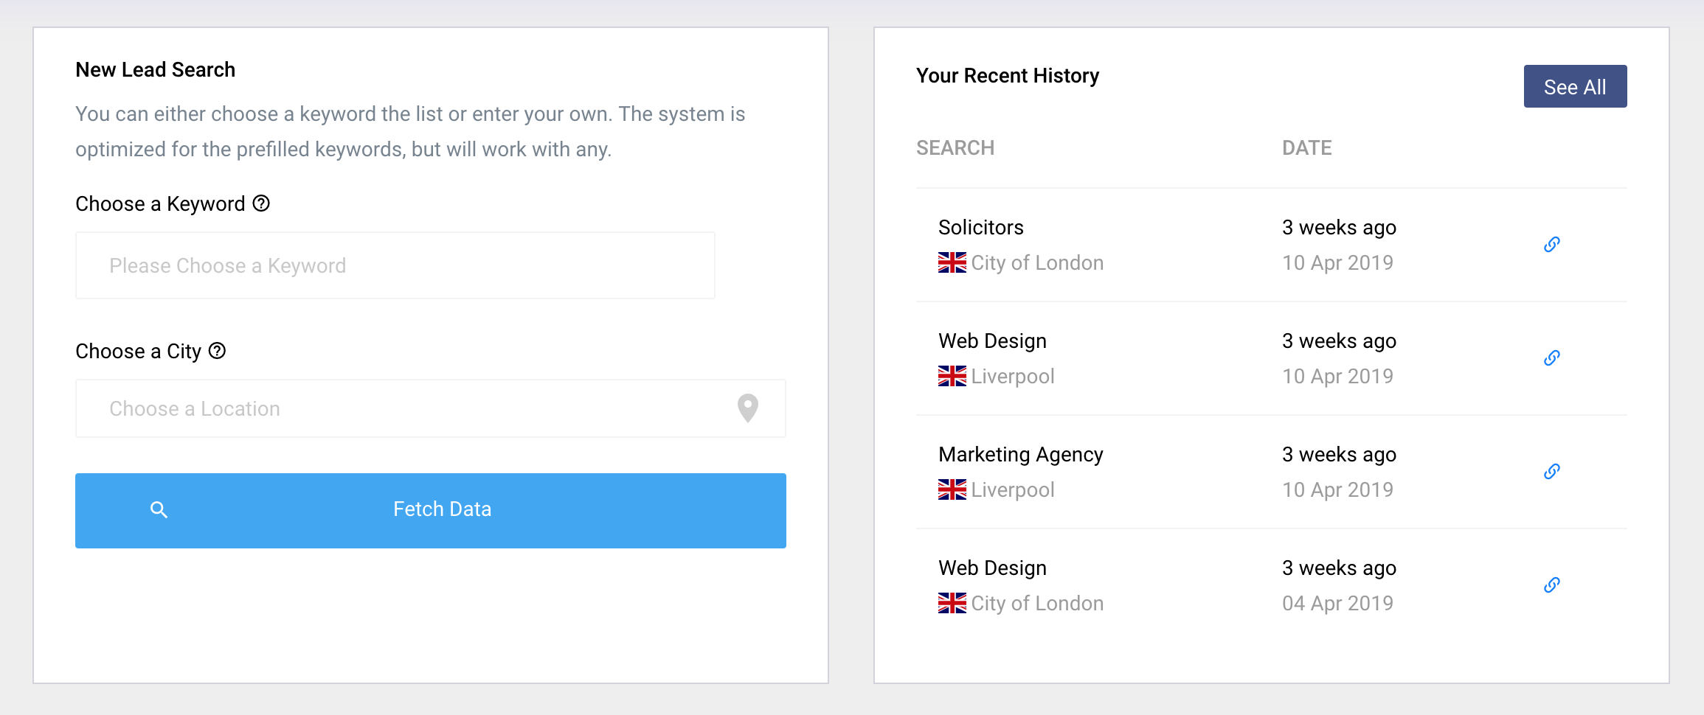
Task: Open link icon for Marketing Agency search
Action: coord(1552,472)
